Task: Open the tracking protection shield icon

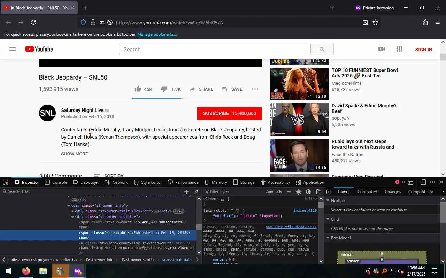Action: [x=83, y=22]
